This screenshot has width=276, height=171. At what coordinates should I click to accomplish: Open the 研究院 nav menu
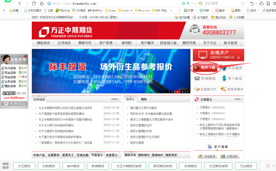126,43
